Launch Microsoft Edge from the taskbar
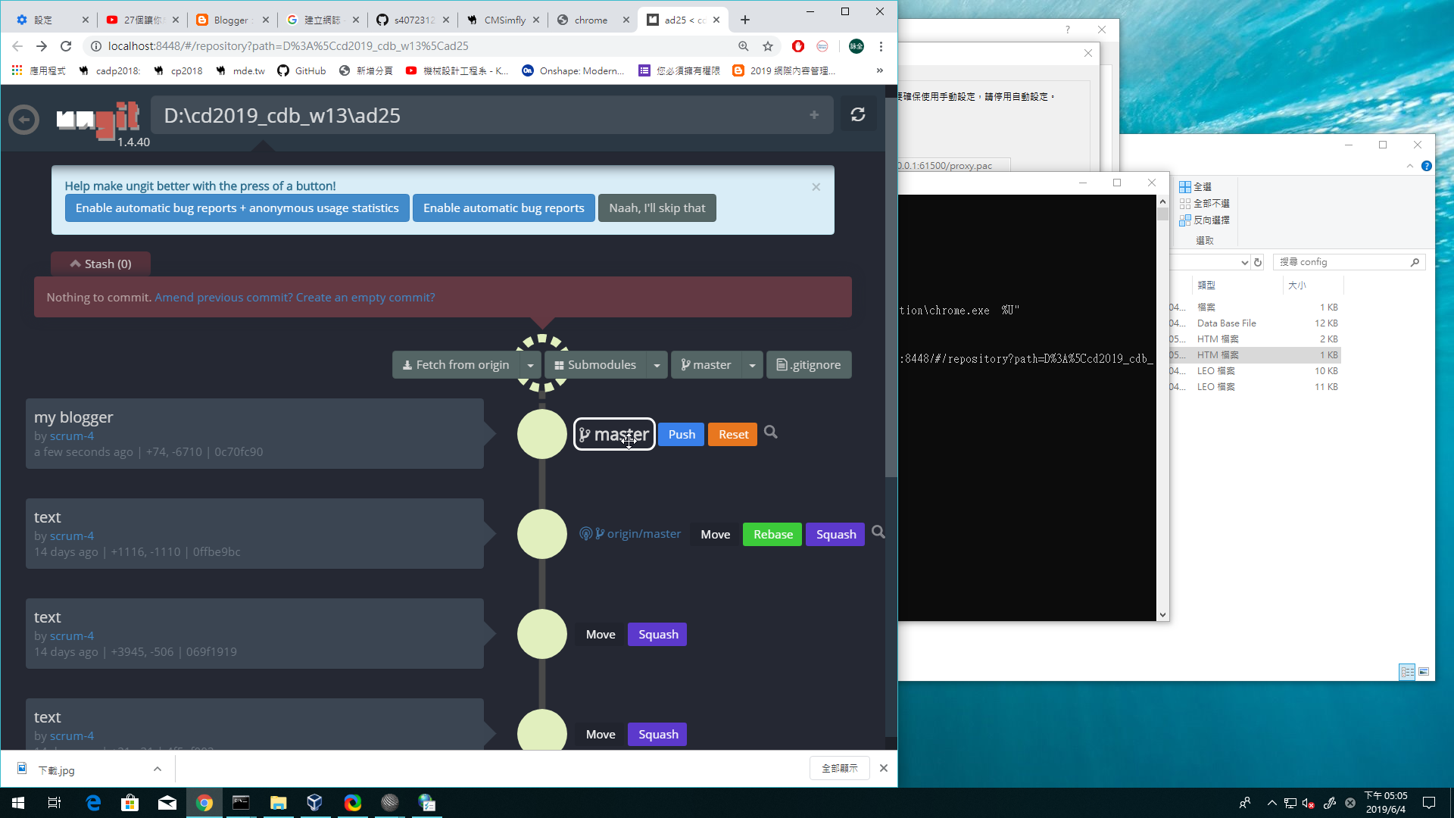The height and width of the screenshot is (818, 1454). [x=93, y=803]
